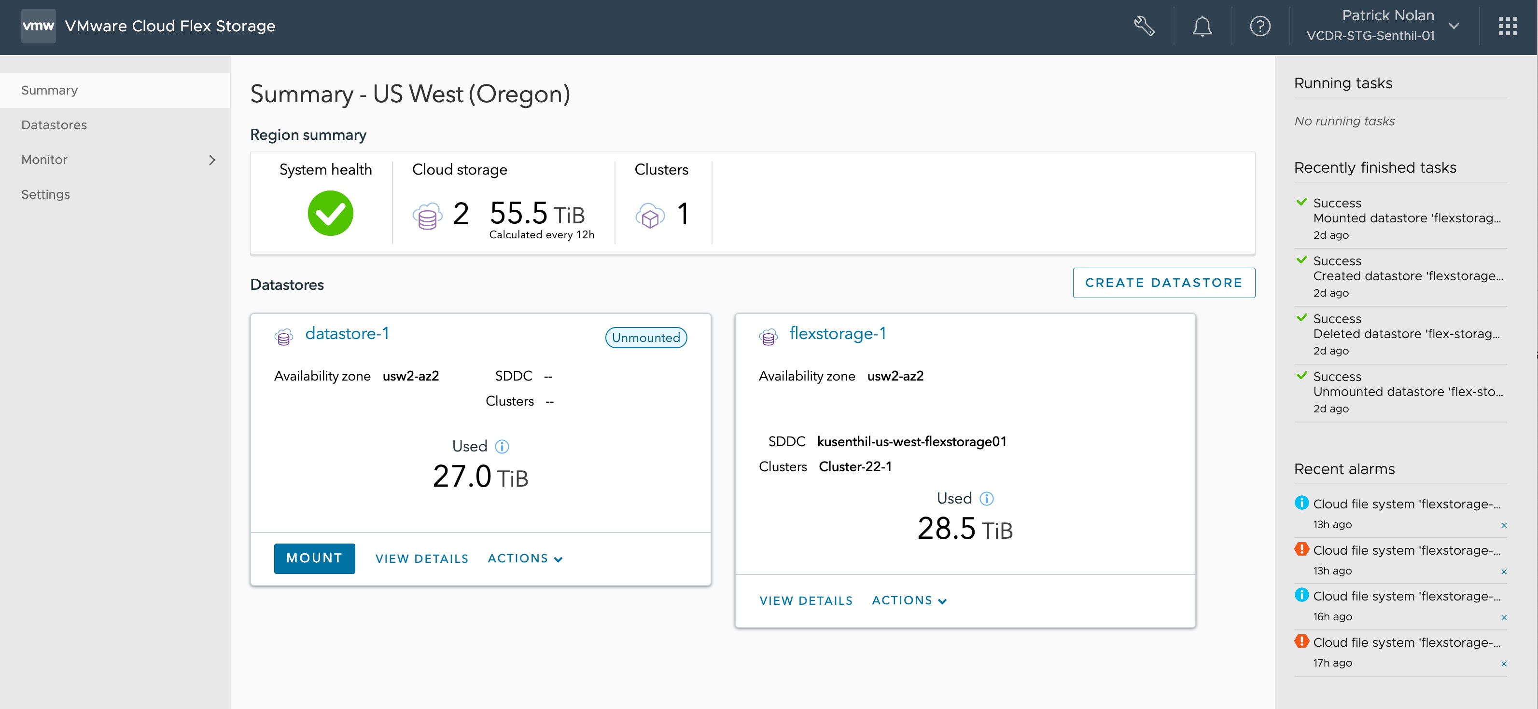
Task: Click the green system health checkmark
Action: [x=330, y=213]
